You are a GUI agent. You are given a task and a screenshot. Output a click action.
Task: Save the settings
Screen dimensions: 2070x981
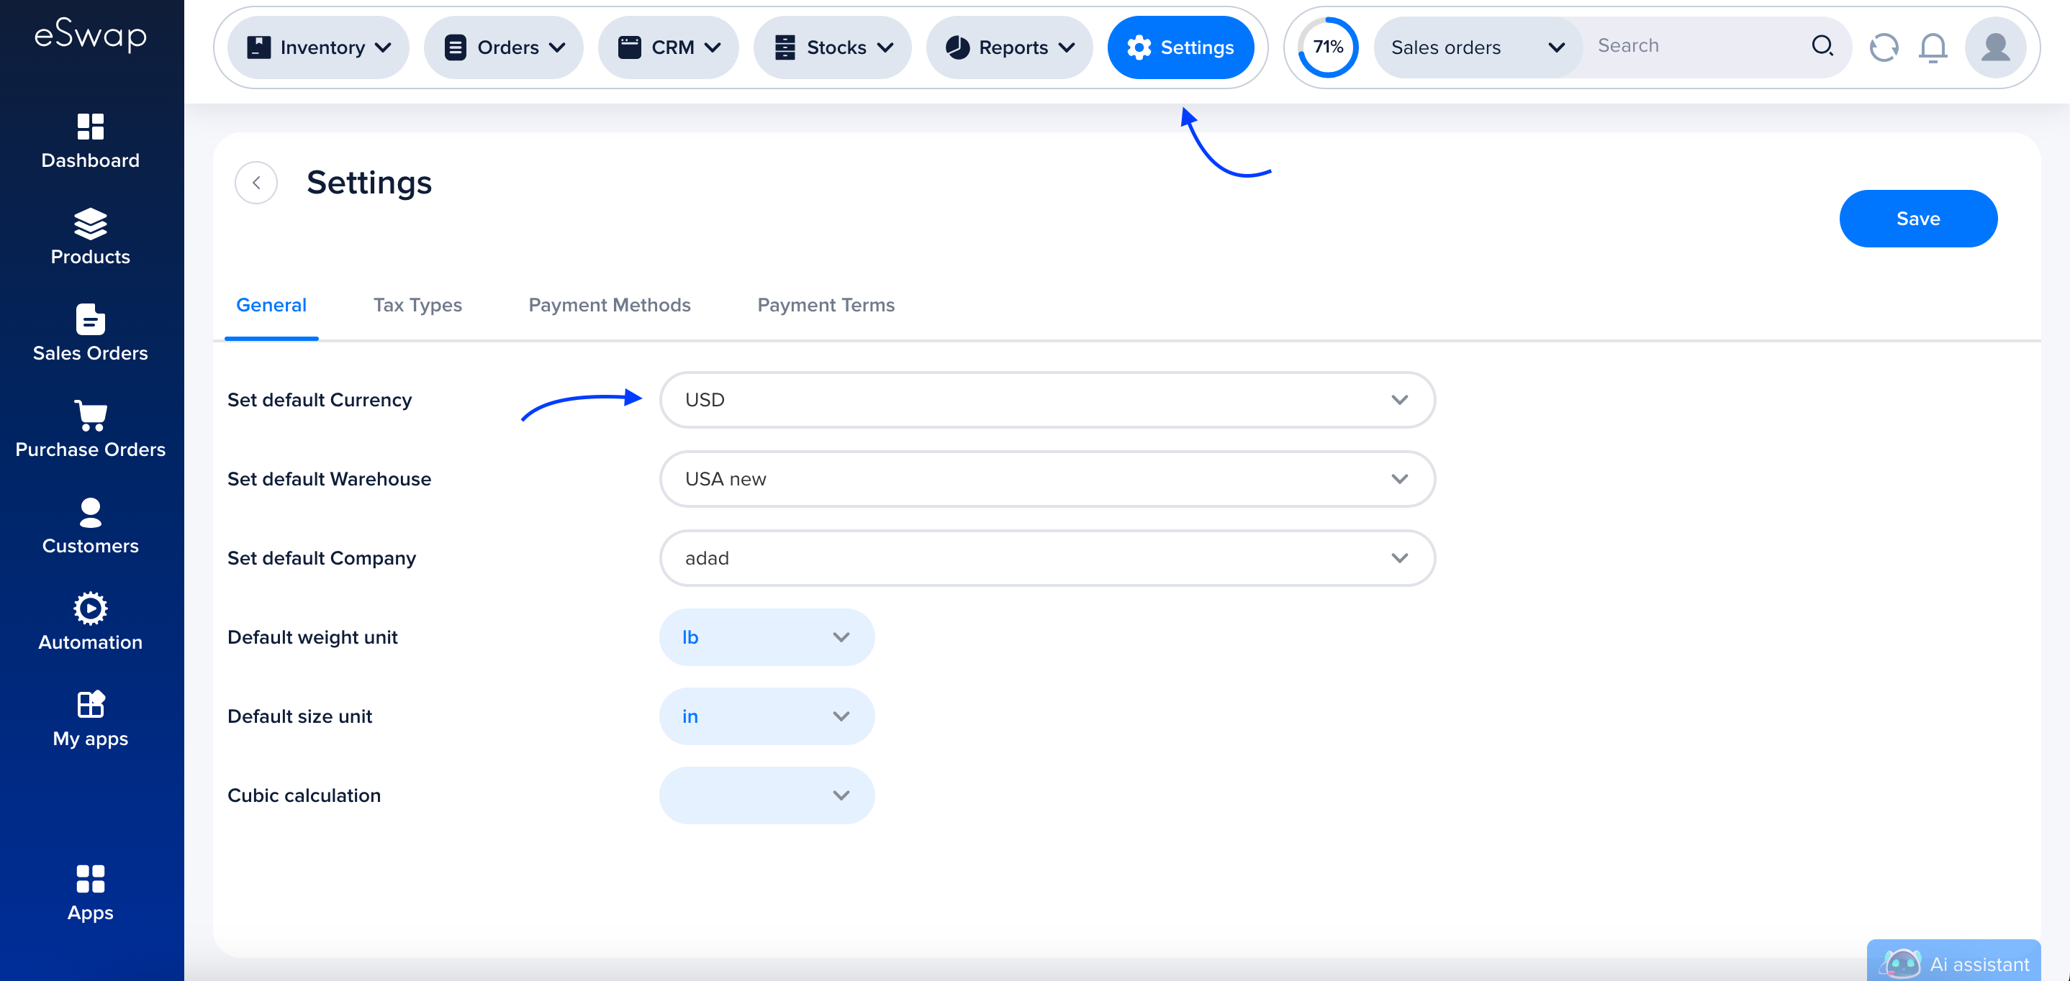coord(1918,219)
